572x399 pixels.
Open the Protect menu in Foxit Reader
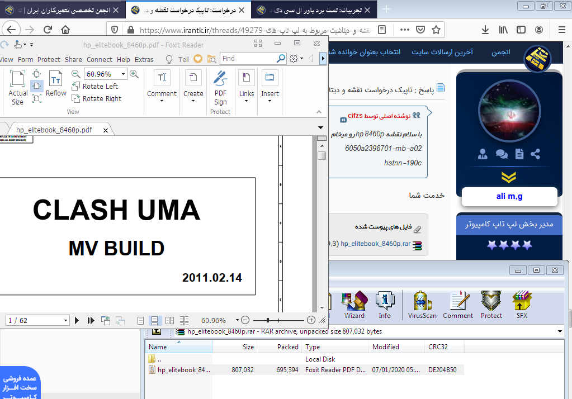49,59
